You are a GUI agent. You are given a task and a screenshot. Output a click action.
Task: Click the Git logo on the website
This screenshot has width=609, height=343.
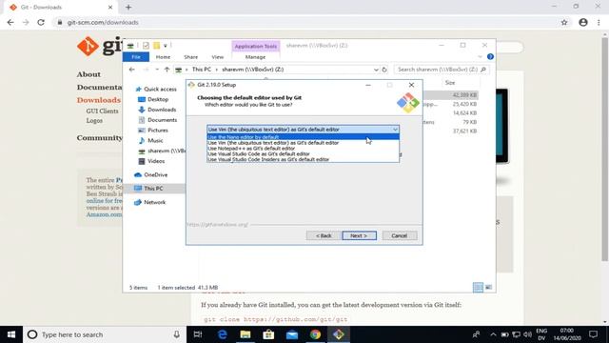click(x=99, y=46)
